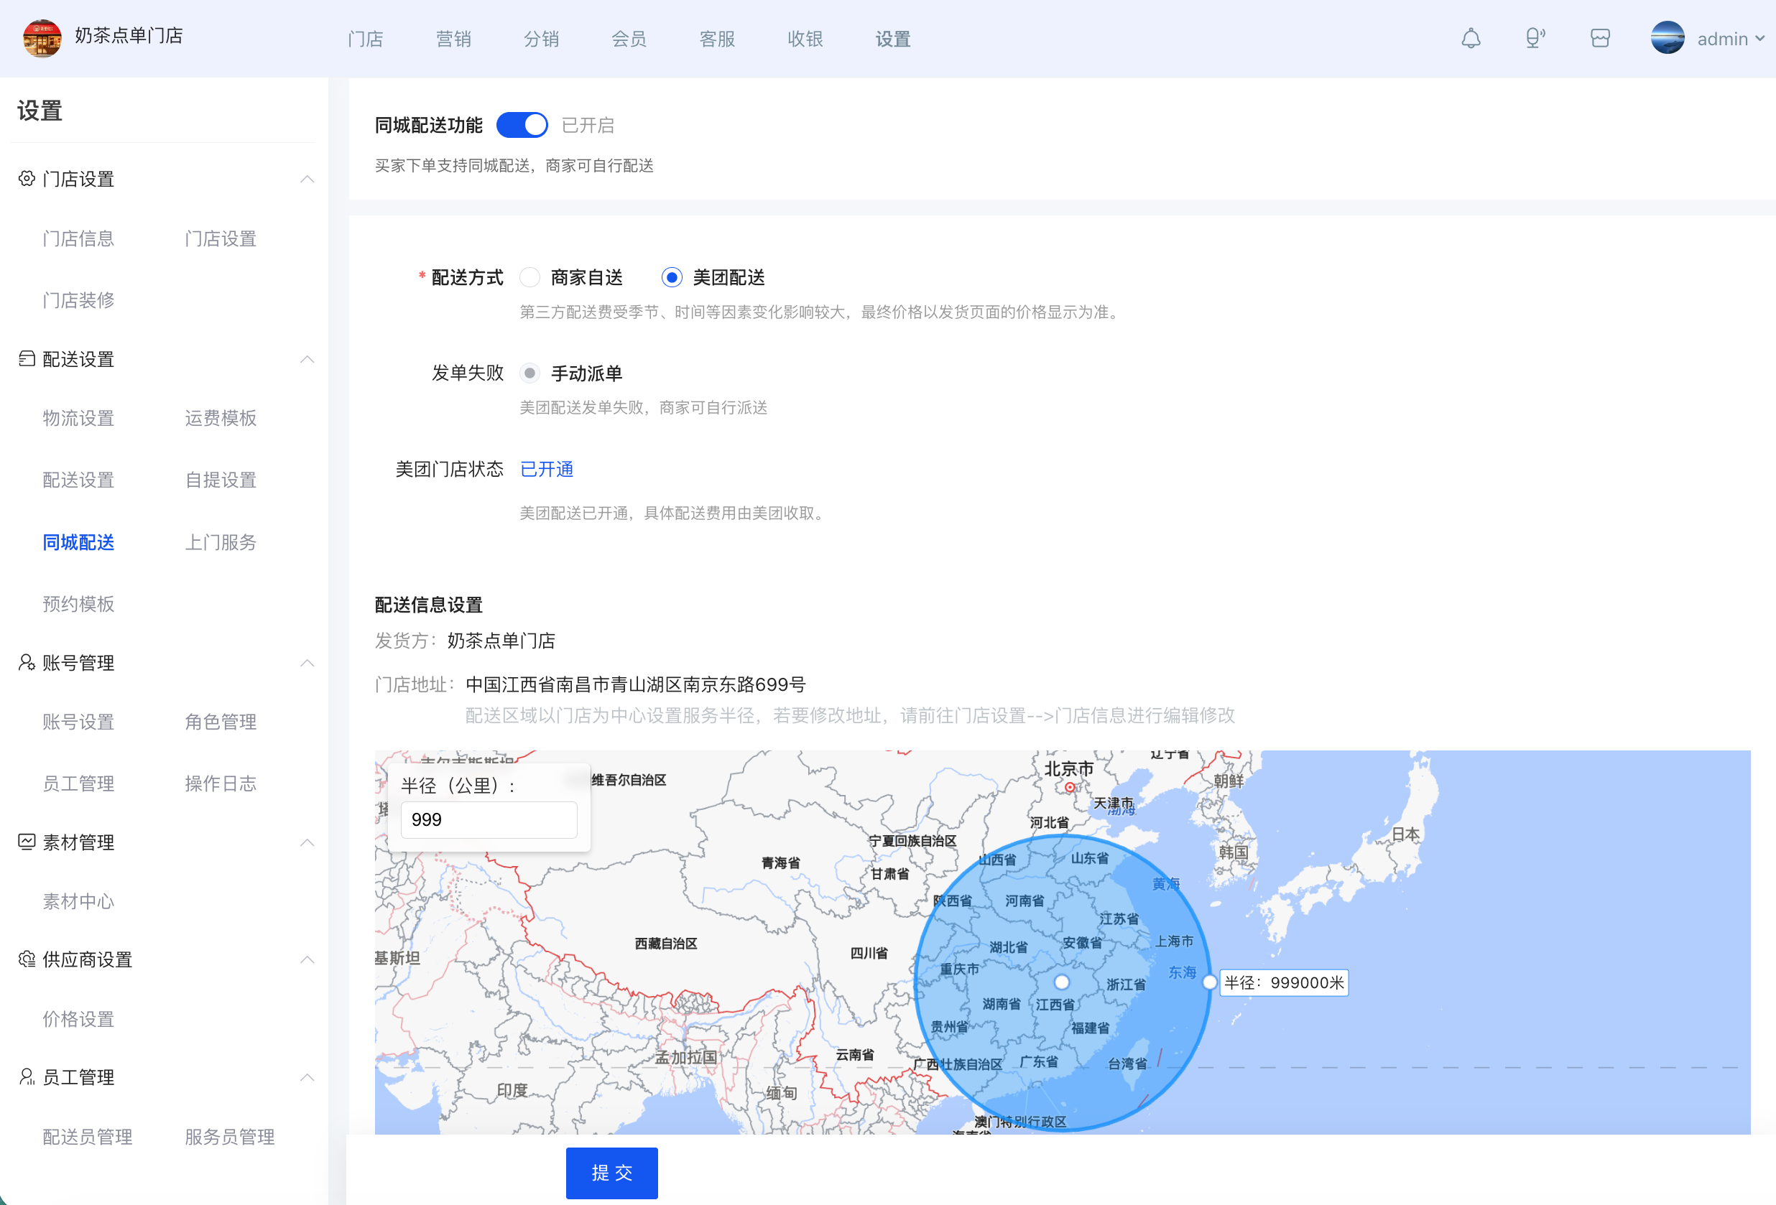Image resolution: width=1776 pixels, height=1205 pixels.
Task: Go to the 门店 top menu
Action: [x=365, y=39]
